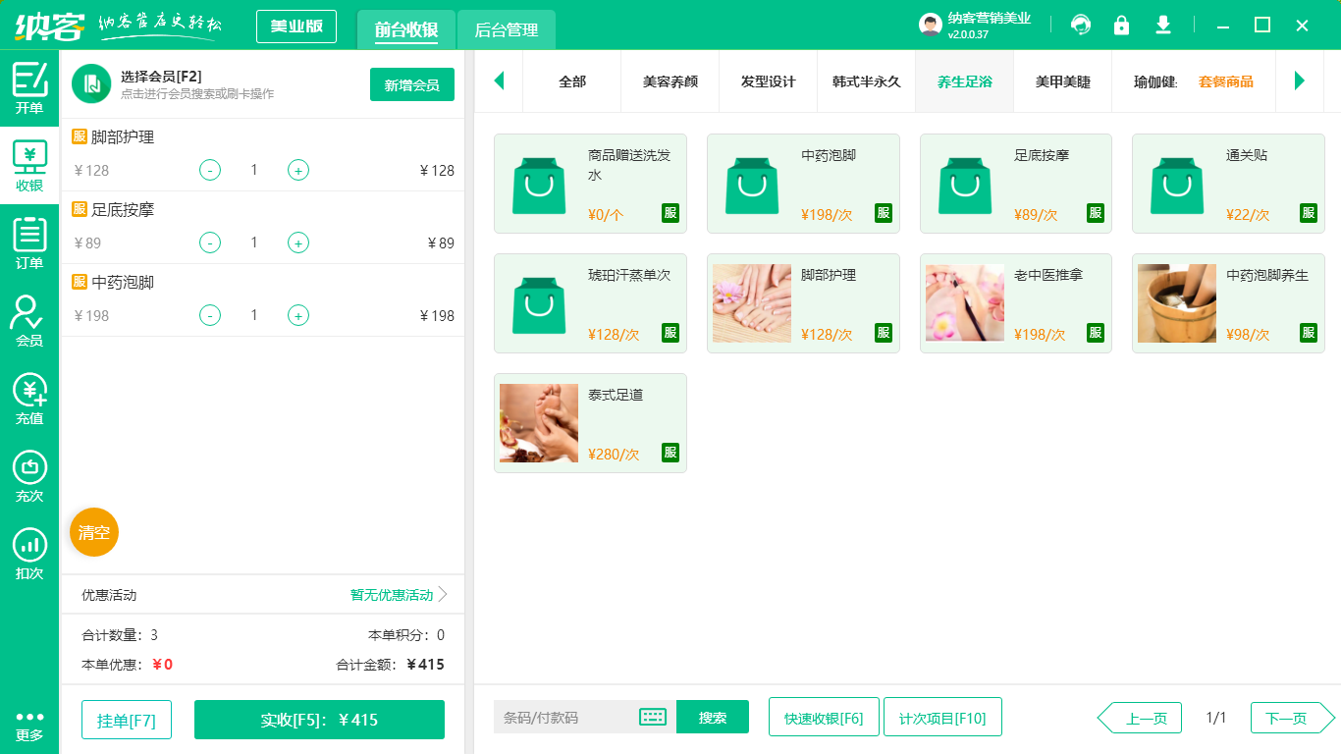
Task: Open the 扣次 sidebar icon
Action: coord(29,554)
